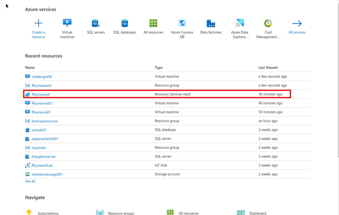Open the challengeVM resource link

click(x=42, y=77)
